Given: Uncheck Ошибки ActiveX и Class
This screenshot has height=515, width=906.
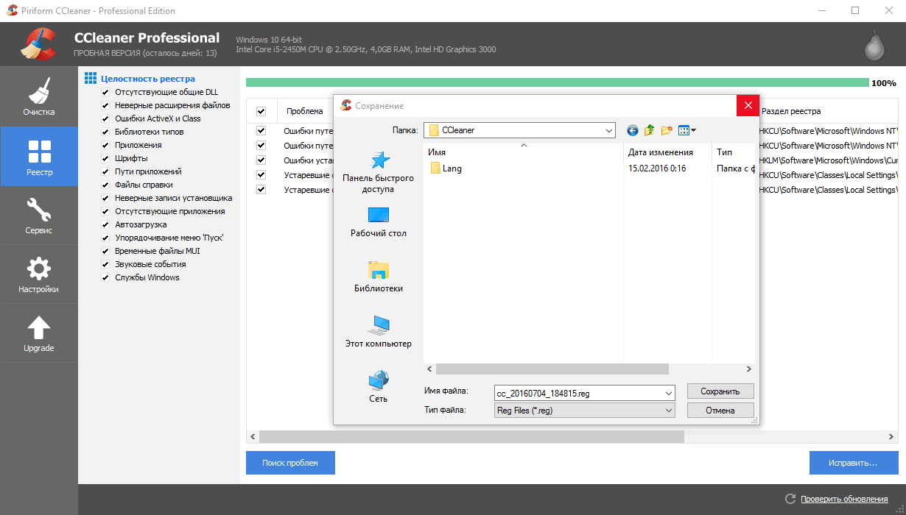Looking at the screenshot, I should click(105, 118).
